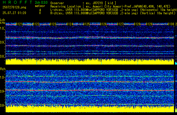Click the 'kHz' axis unit label
The image size is (177, 115).
(3, 23)
